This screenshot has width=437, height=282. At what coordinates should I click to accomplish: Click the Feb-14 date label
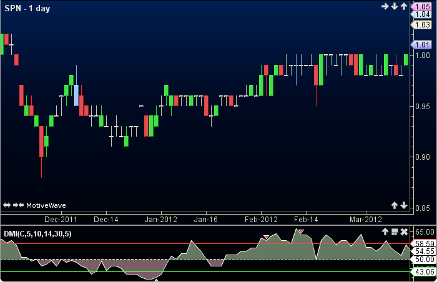coord(306,220)
